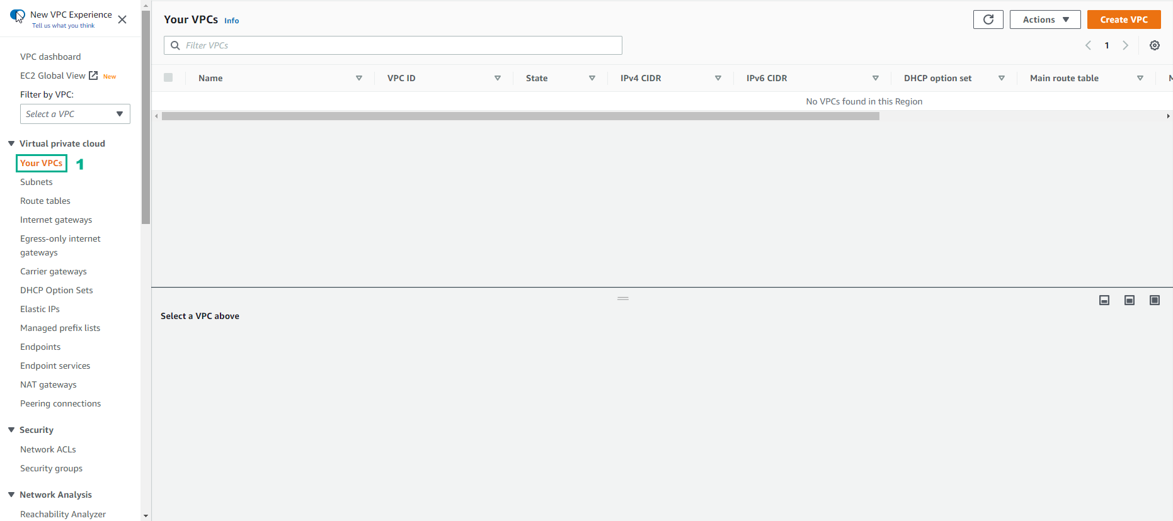The height and width of the screenshot is (521, 1173).
Task: Click the sidebar scroll down arrow
Action: (146, 516)
